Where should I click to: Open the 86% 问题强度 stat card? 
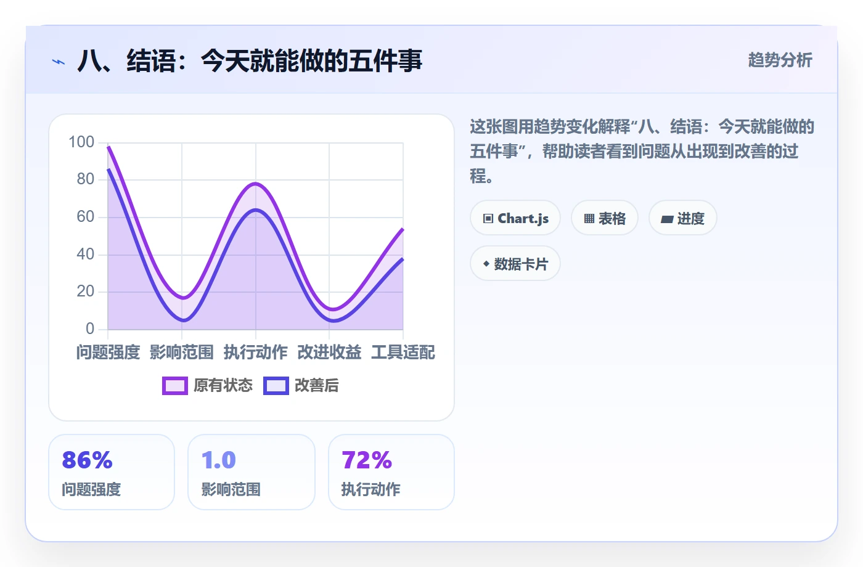pyautogui.click(x=112, y=472)
